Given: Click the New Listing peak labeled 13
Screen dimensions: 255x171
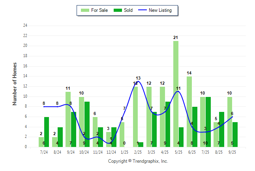Looking at the screenshot, I should pos(139,81).
